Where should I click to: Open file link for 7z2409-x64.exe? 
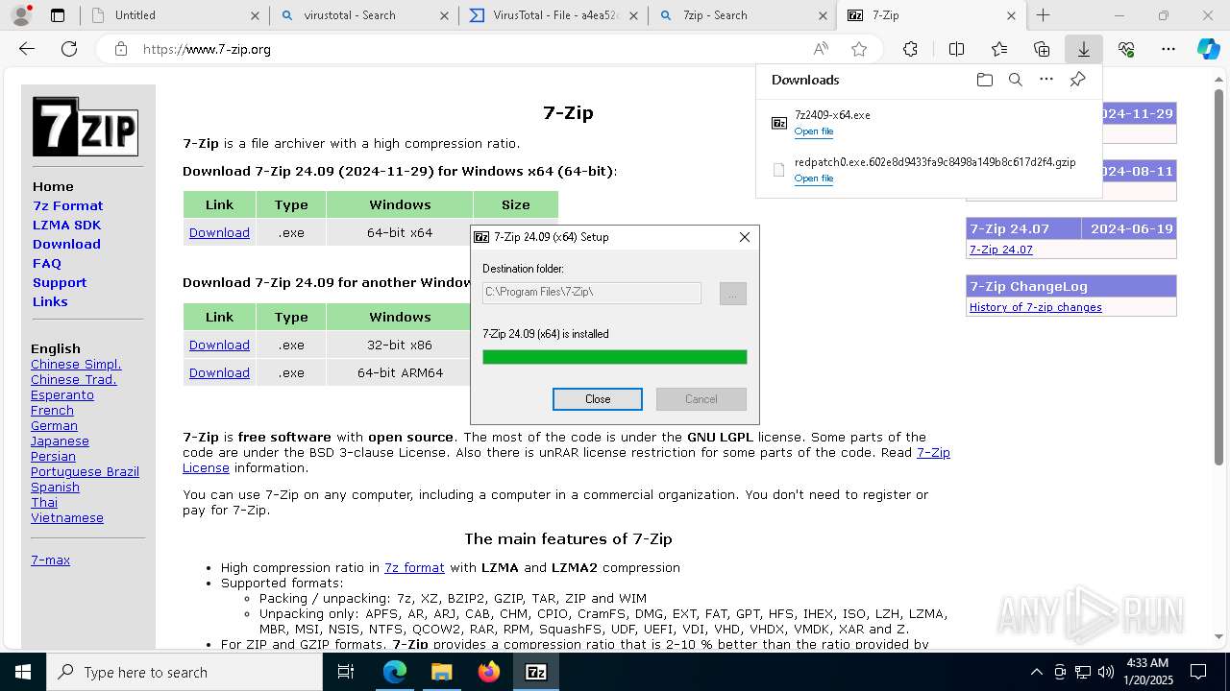(814, 131)
